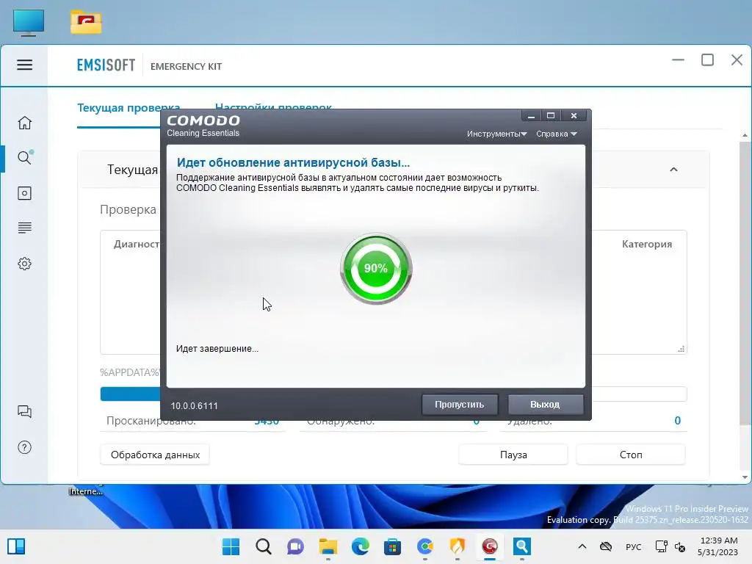The image size is (752, 564).
Task: Click the COMODO version 10.0.0.6111 text
Action: click(x=194, y=405)
